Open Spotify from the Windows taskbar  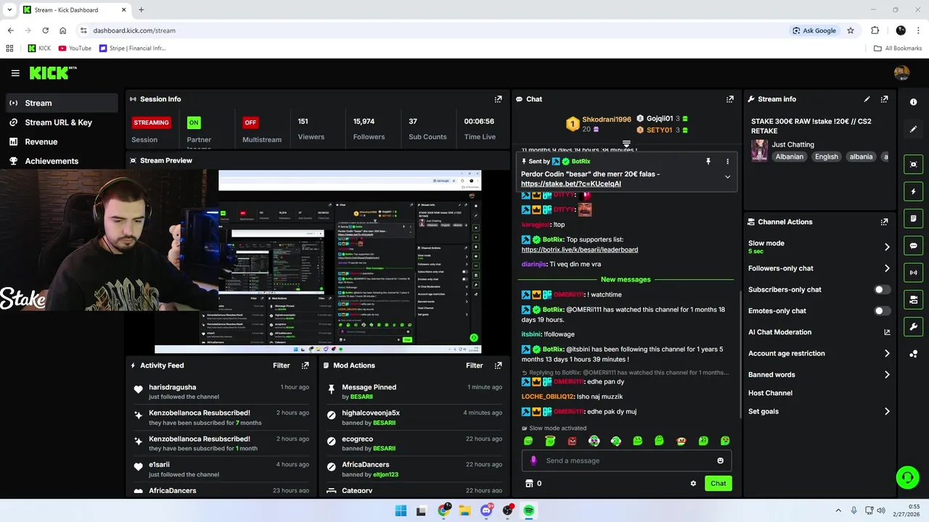tap(529, 510)
